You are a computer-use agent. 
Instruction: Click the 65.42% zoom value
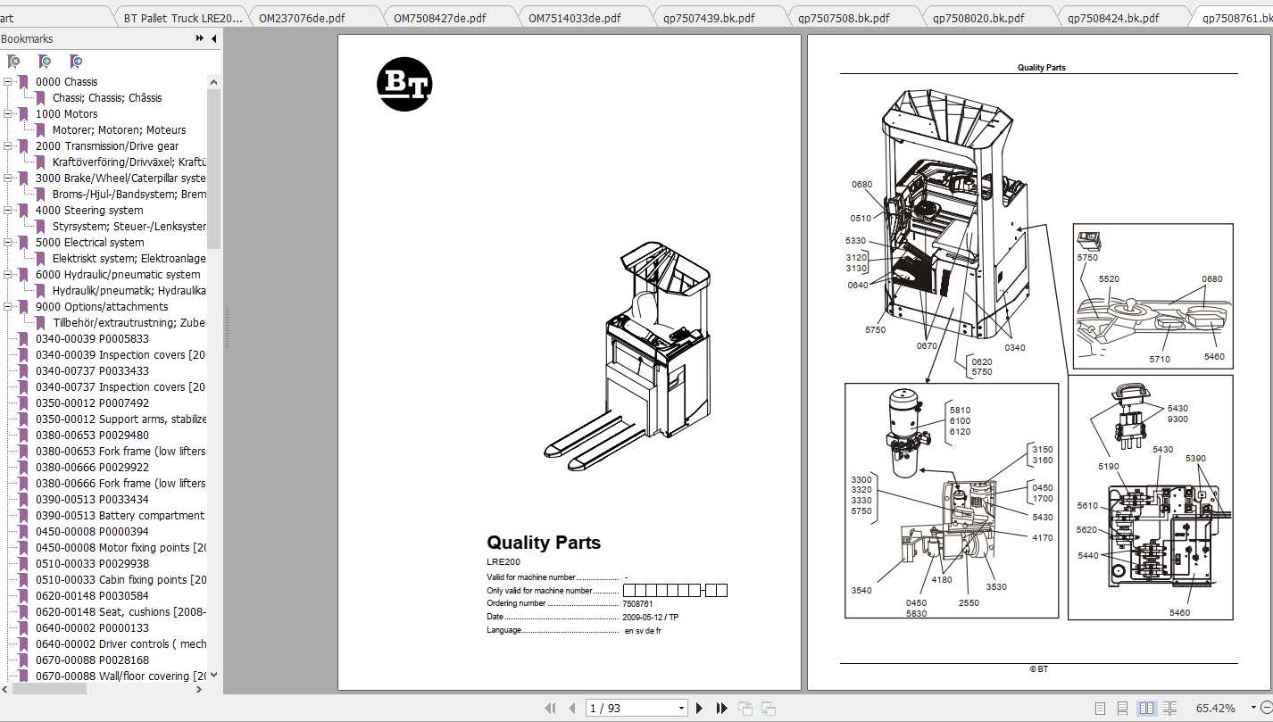tap(1216, 709)
